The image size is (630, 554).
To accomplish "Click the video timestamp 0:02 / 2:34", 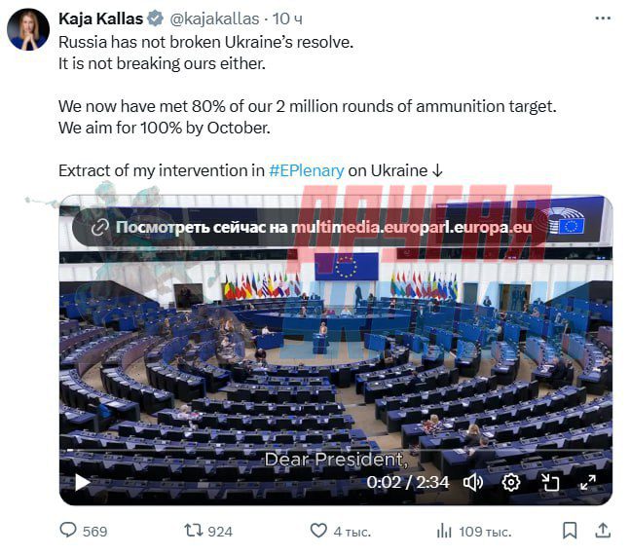I will tap(408, 482).
